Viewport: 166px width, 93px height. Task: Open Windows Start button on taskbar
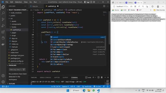tap(68, 90)
